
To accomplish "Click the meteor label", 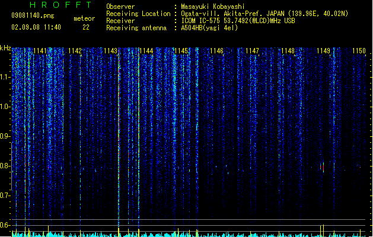I will [84, 18].
